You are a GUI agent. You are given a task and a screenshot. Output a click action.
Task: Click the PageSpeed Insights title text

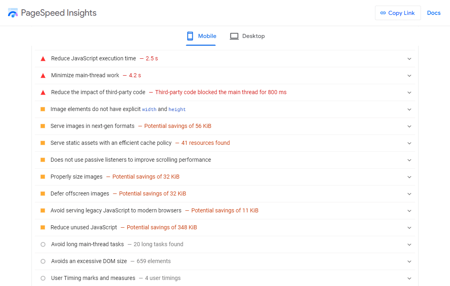(x=59, y=13)
